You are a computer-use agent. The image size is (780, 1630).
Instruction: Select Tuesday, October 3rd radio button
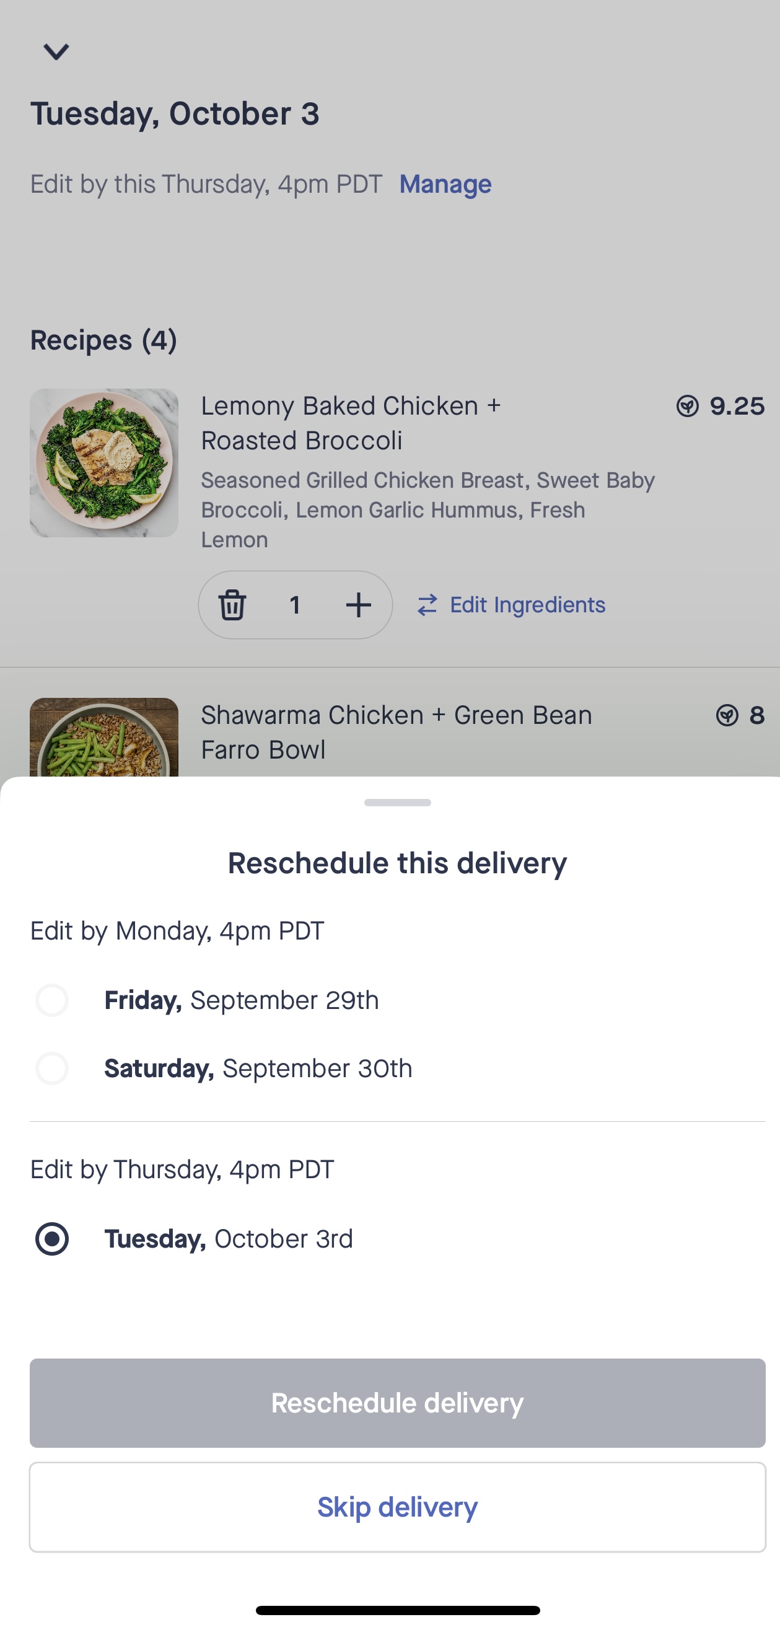tap(52, 1239)
